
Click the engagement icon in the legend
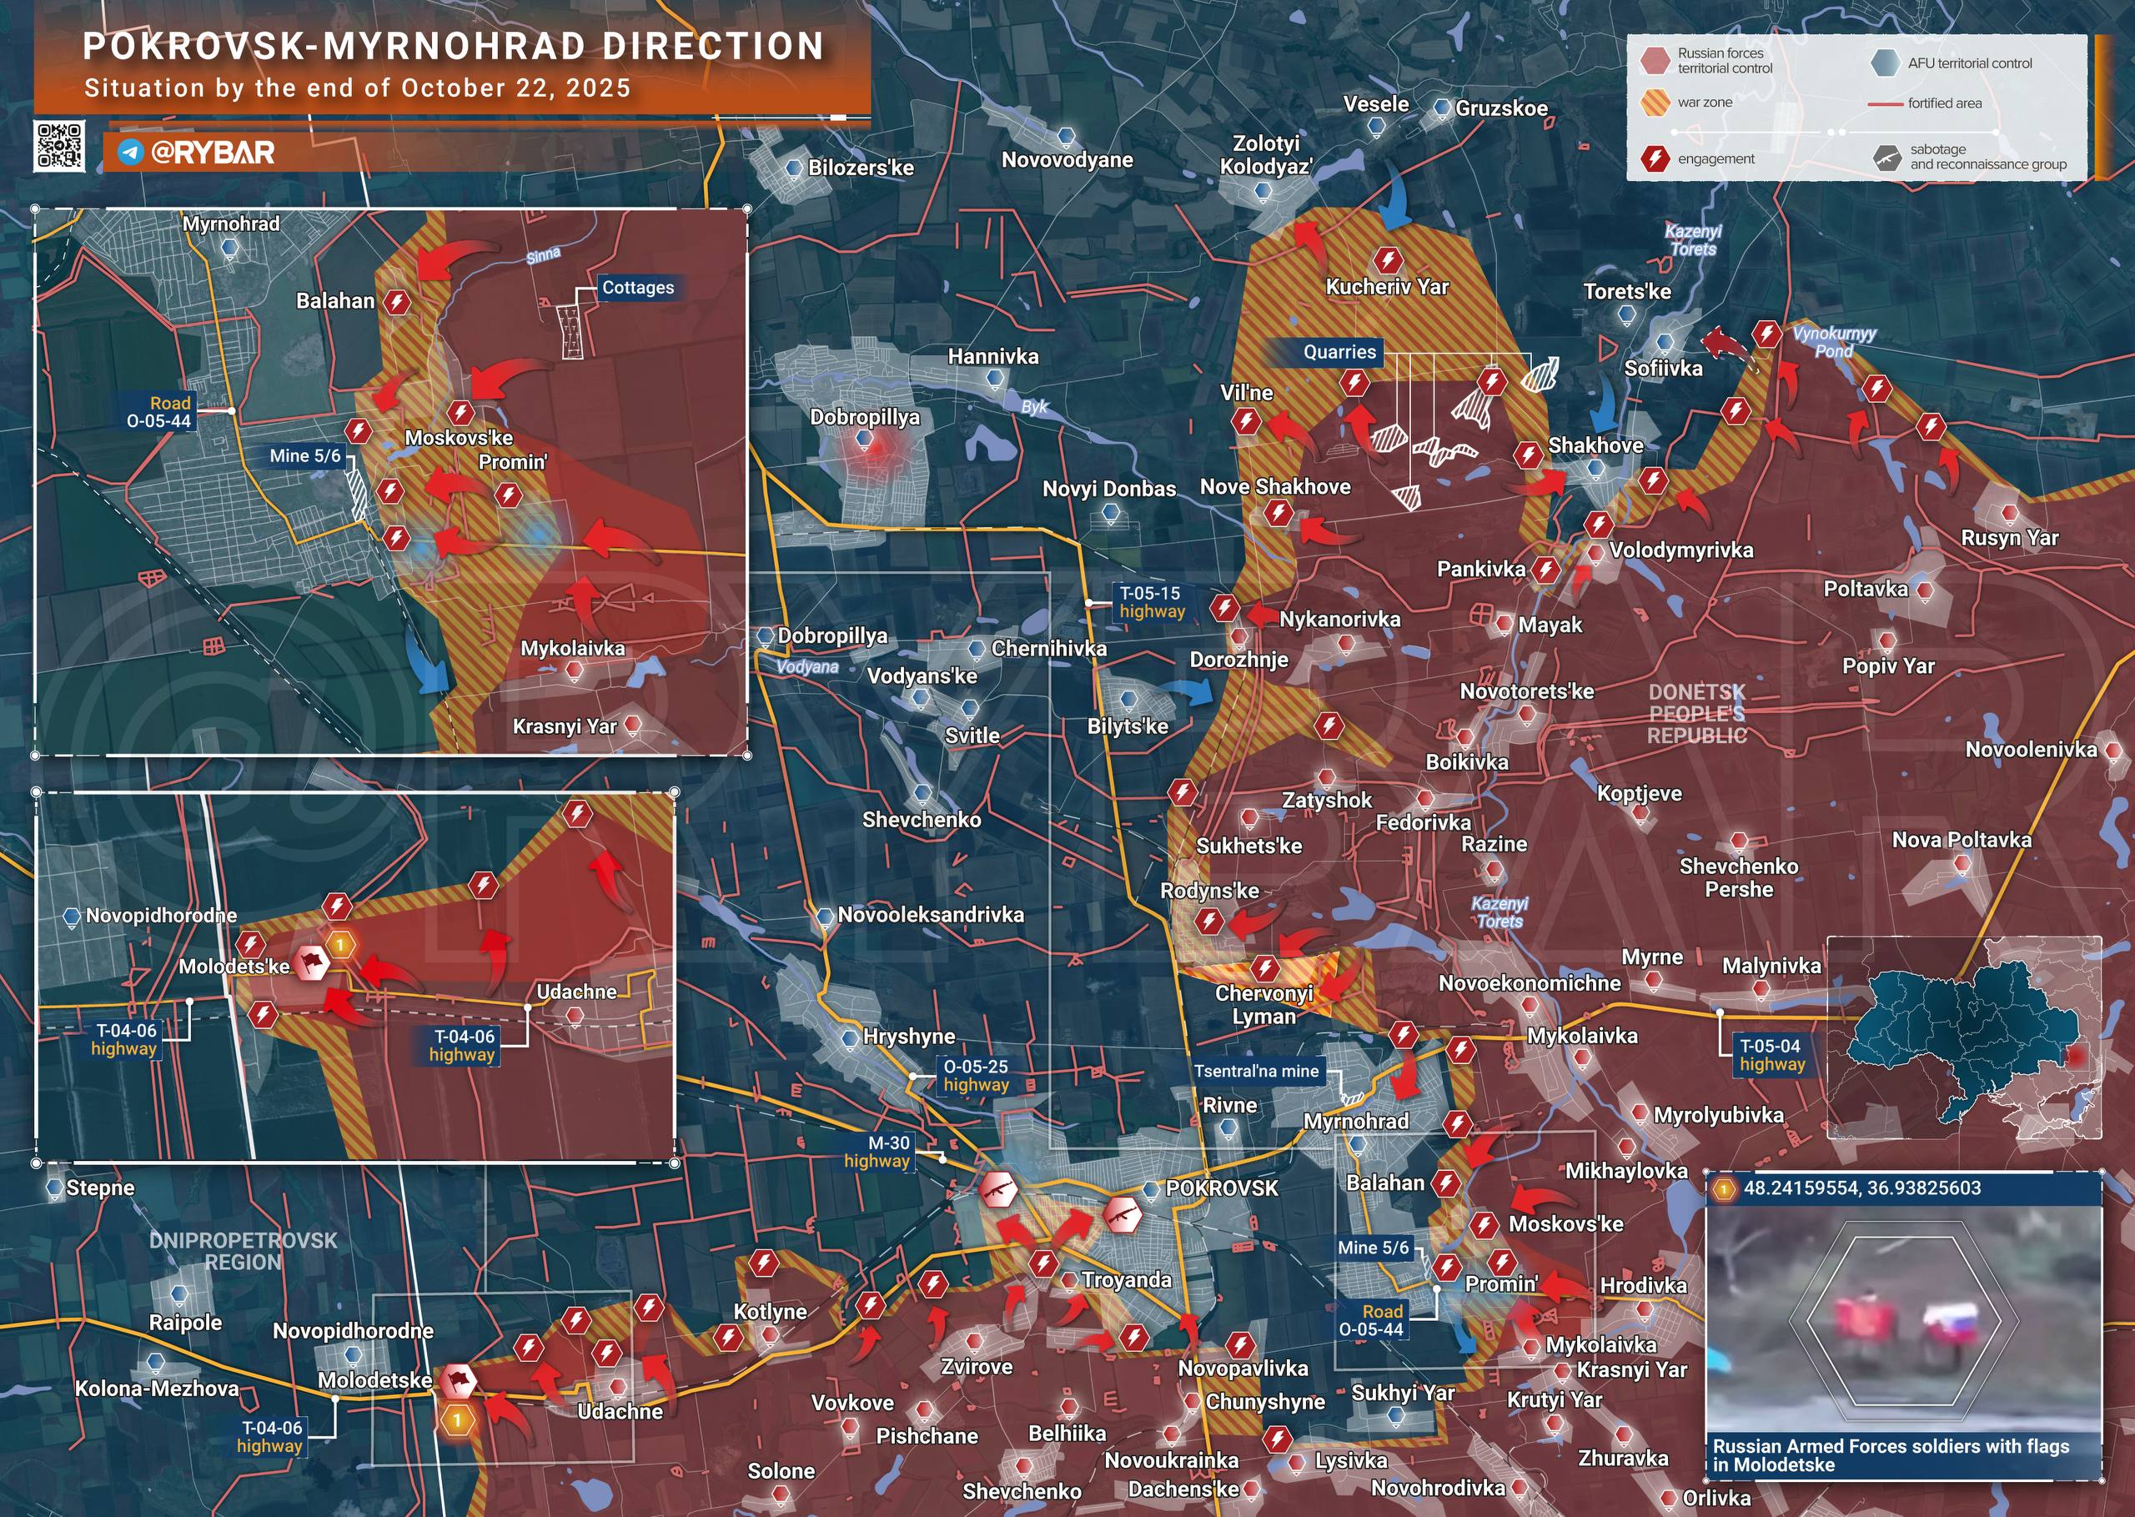click(x=1655, y=158)
